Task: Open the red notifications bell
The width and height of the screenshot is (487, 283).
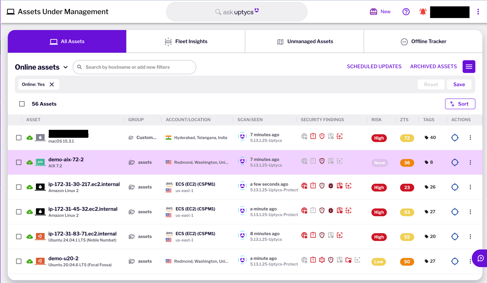Action: pos(423,12)
